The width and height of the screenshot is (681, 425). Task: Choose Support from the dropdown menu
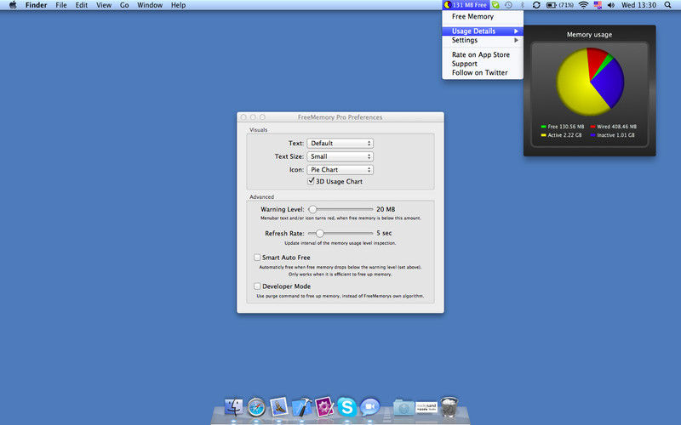click(483, 64)
